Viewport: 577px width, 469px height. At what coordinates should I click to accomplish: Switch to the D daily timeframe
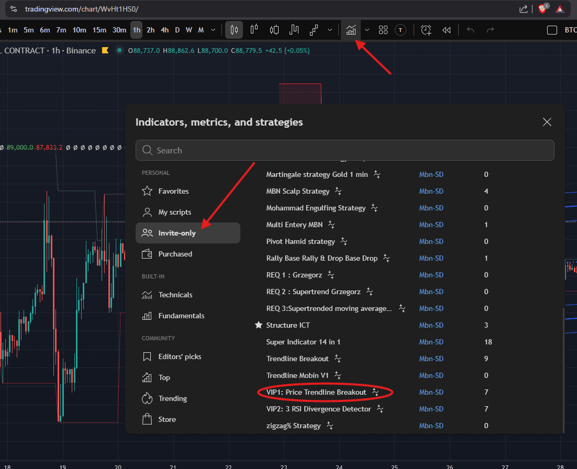tap(177, 30)
